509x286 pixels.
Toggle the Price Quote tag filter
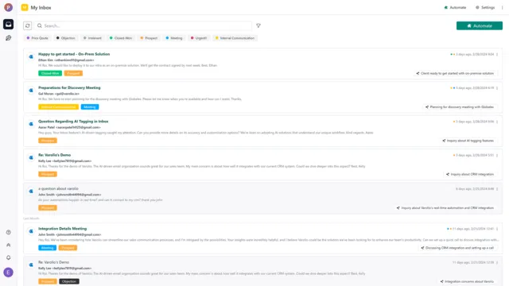coord(37,38)
